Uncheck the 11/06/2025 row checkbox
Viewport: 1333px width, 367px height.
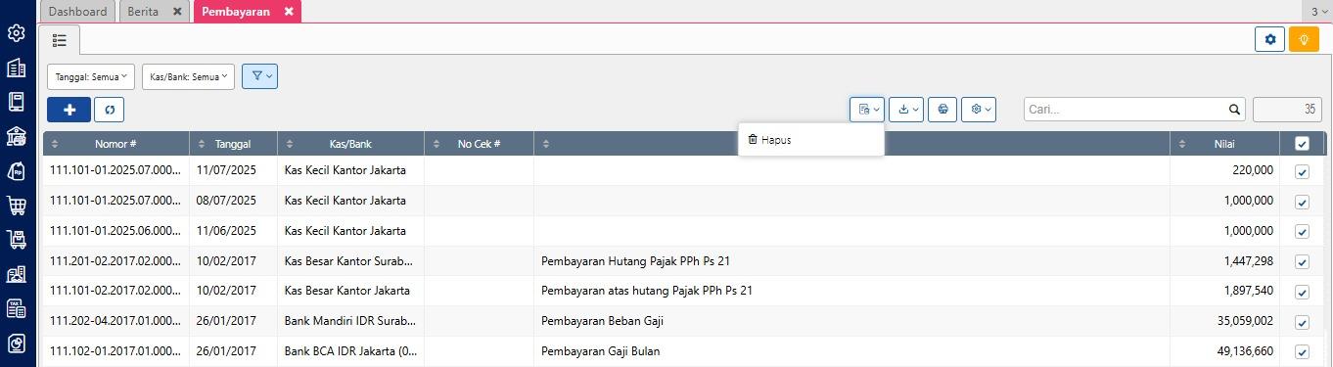[1302, 232]
